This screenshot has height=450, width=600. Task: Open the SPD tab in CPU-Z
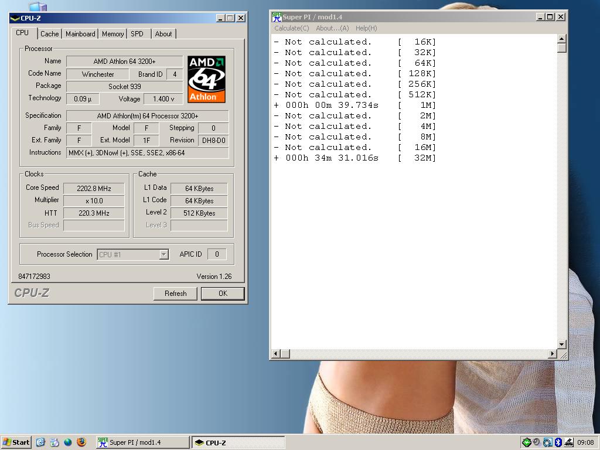click(137, 33)
